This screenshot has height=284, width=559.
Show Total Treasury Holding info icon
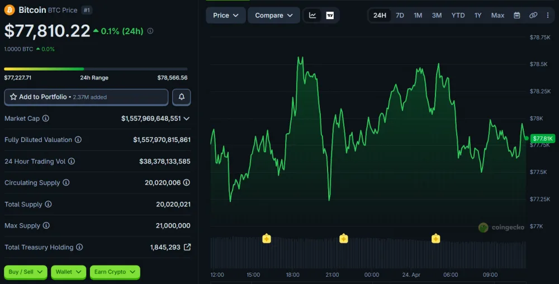click(x=79, y=247)
